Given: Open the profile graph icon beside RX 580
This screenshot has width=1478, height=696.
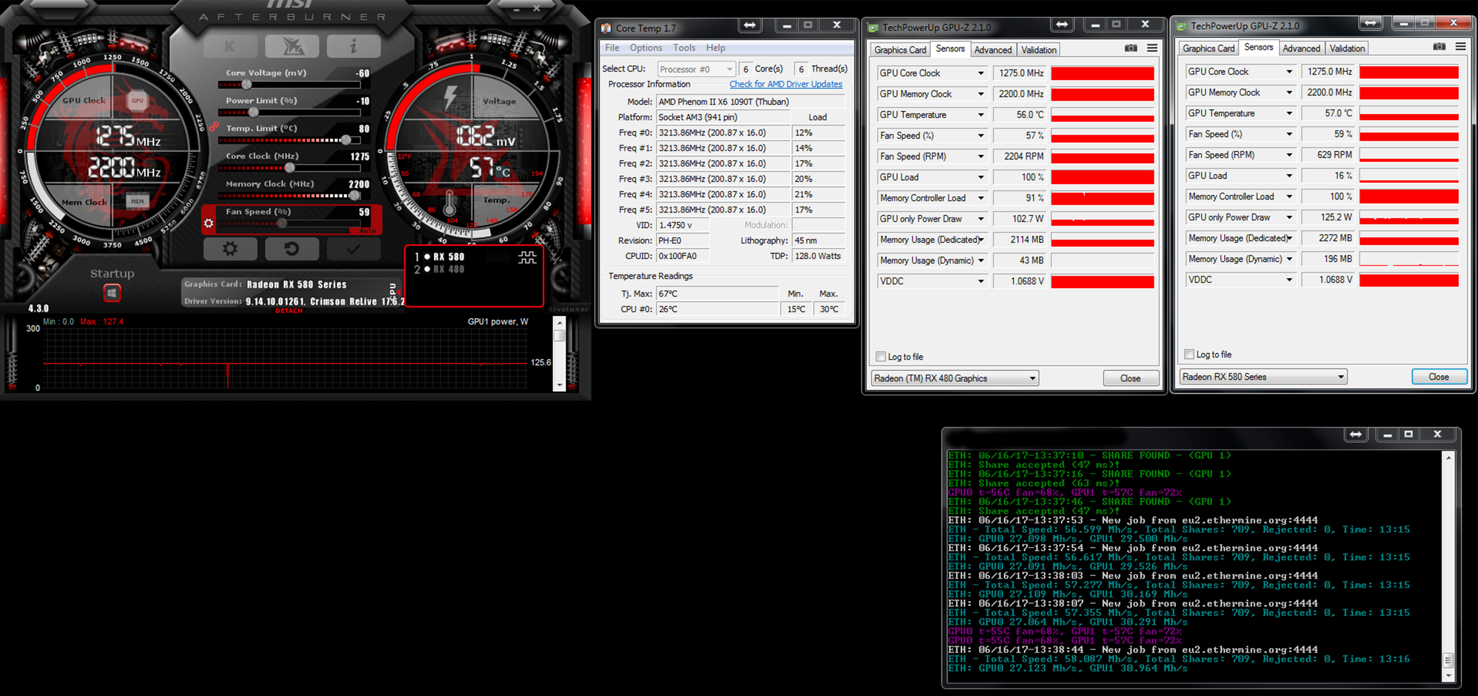Looking at the screenshot, I should click(527, 257).
